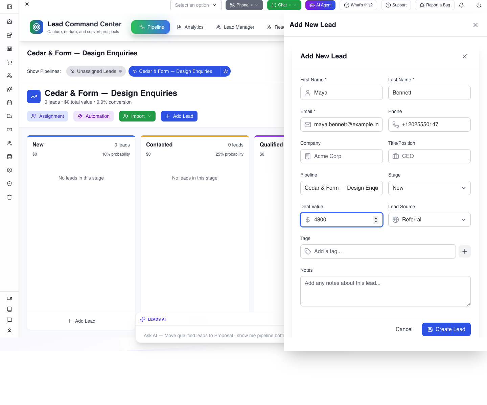
Task: Expand the Chat dropdown in top bar
Action: (x=295, y=5)
